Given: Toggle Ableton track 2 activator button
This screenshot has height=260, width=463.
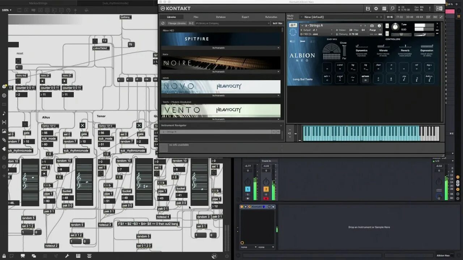Looking at the screenshot, I should click(x=266, y=189).
